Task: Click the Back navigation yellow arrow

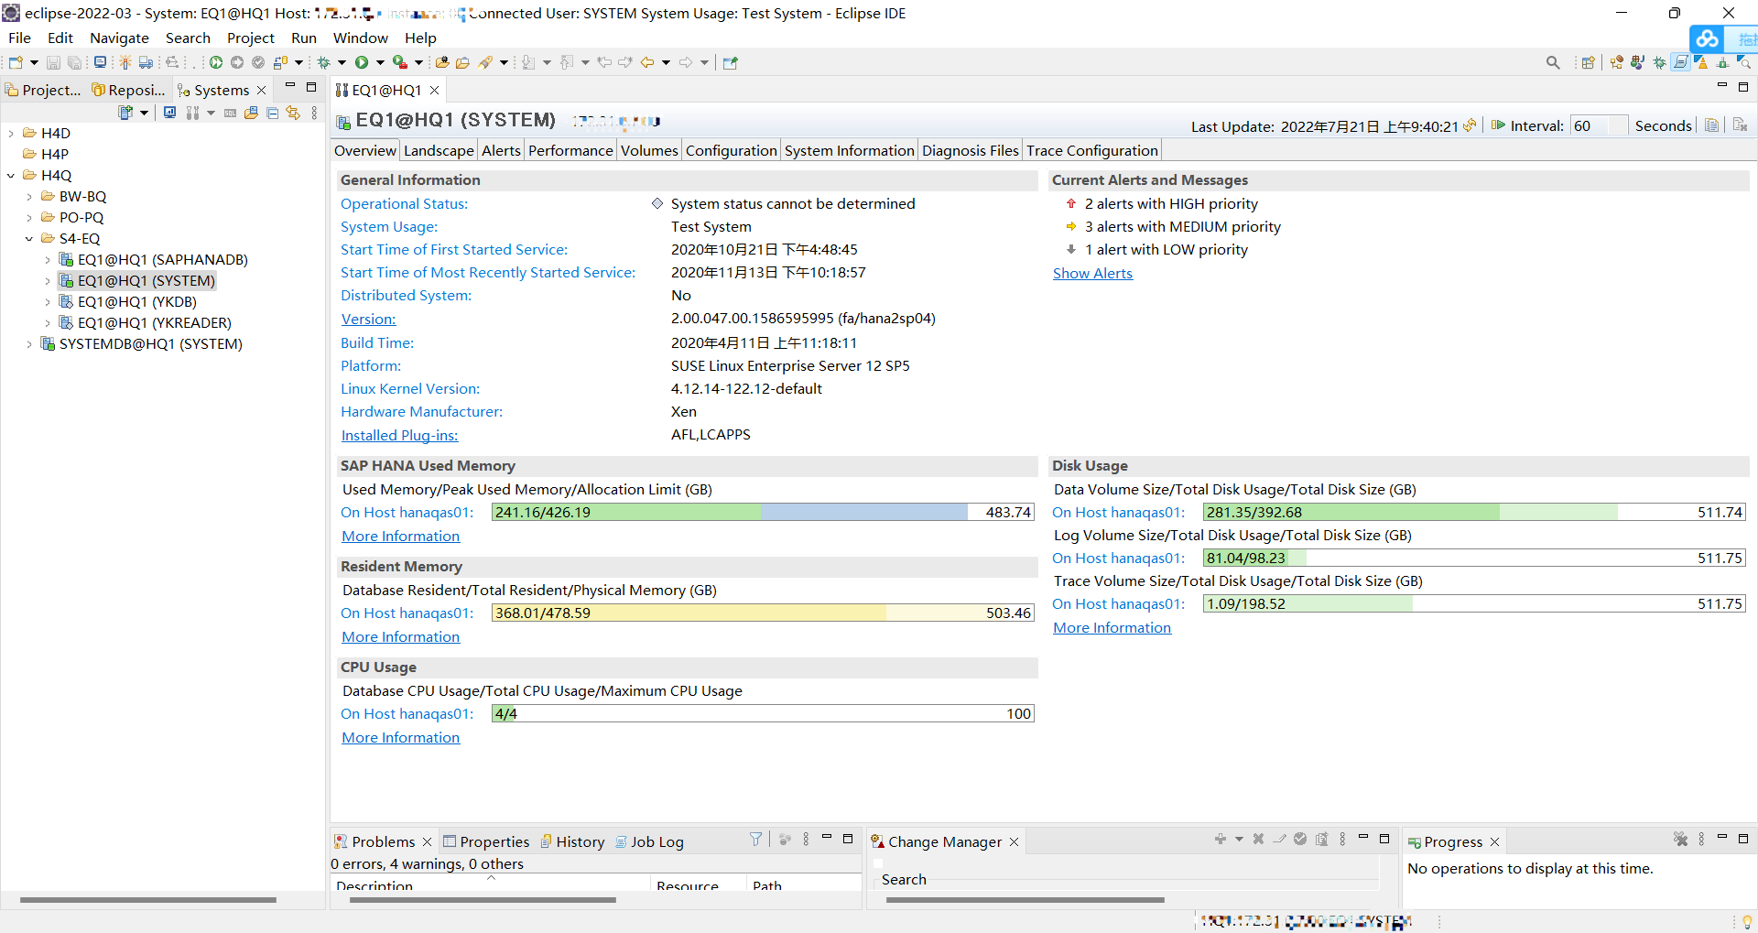Action: click(647, 62)
